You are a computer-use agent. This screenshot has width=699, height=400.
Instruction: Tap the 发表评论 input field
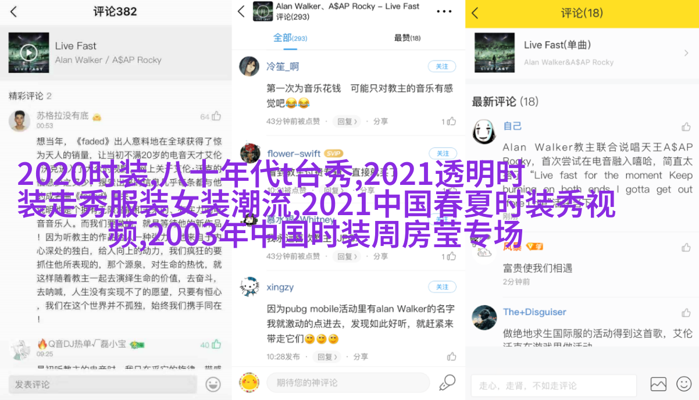click(102, 384)
